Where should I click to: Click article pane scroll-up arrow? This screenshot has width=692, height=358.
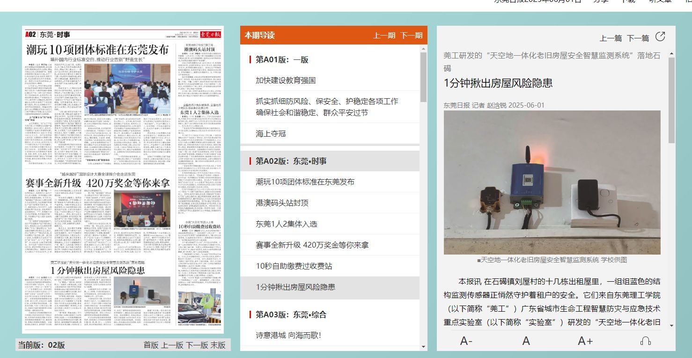pyautogui.click(x=672, y=54)
